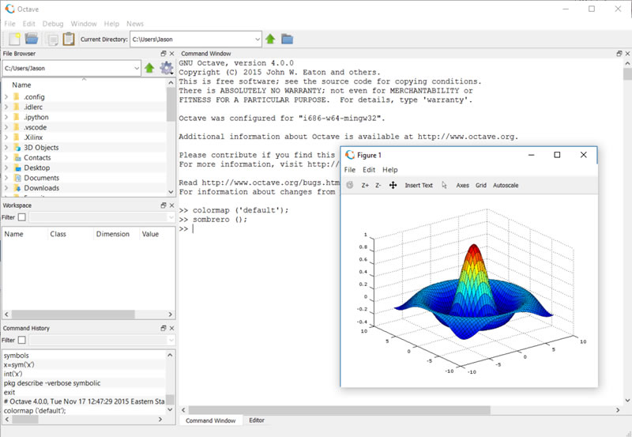Screen dimensions: 632x437
Task: Expand the Desktop folder
Action: [6, 168]
